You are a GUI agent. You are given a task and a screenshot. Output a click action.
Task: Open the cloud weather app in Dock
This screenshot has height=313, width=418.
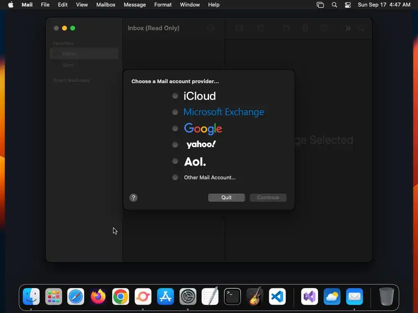click(x=332, y=297)
